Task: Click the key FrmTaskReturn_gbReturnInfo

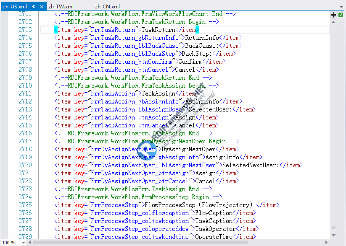Action: tap(135, 38)
